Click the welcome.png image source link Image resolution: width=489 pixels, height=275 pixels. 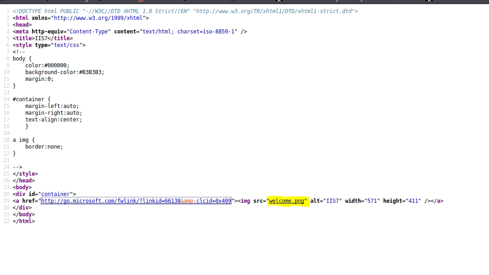tap(287, 201)
